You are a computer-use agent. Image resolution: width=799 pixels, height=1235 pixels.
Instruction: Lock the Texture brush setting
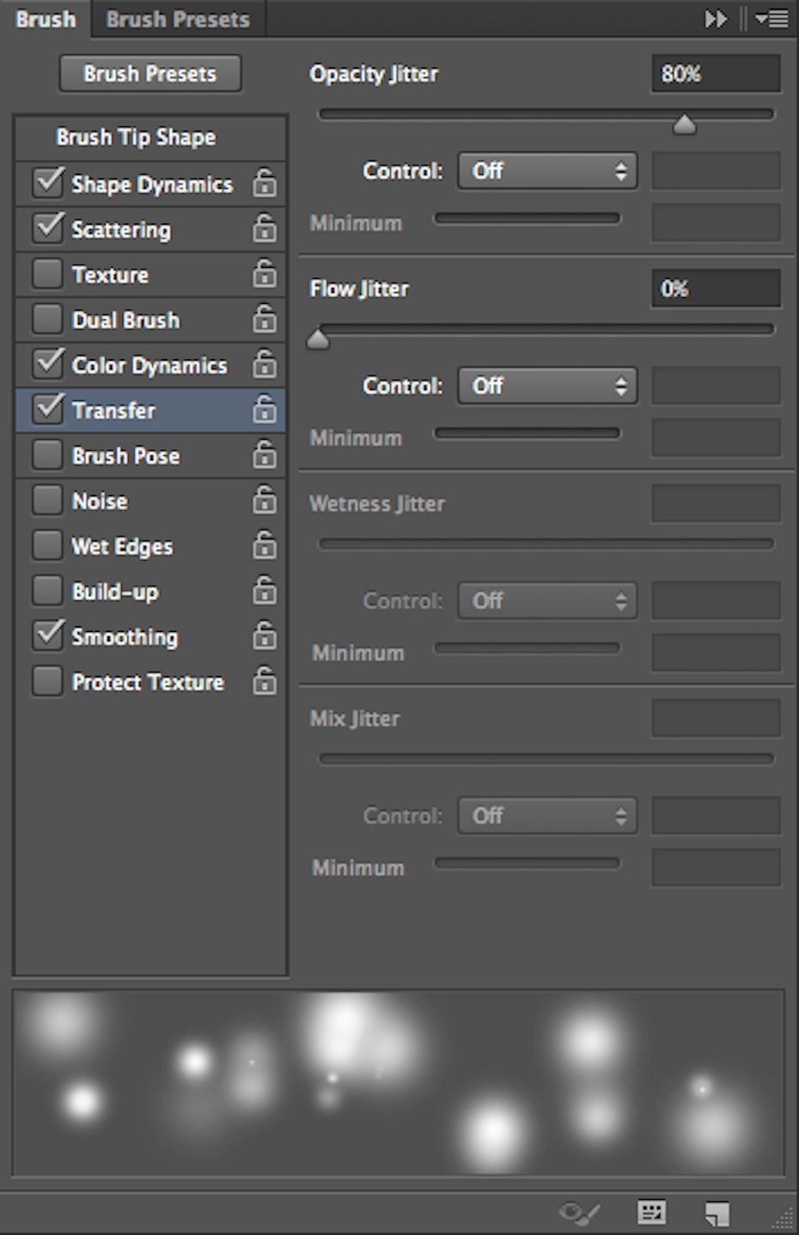coord(265,274)
